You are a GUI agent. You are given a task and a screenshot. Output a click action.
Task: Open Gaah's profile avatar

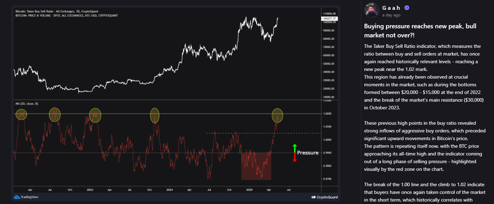pyautogui.click(x=371, y=10)
